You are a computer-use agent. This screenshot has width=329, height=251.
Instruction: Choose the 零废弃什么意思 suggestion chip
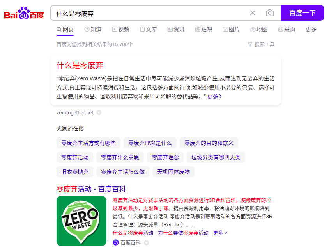click(x=120, y=157)
